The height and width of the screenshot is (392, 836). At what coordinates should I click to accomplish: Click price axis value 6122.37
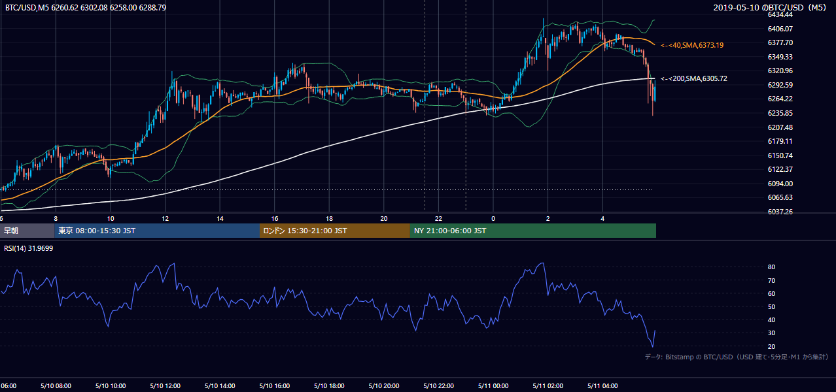click(780, 169)
